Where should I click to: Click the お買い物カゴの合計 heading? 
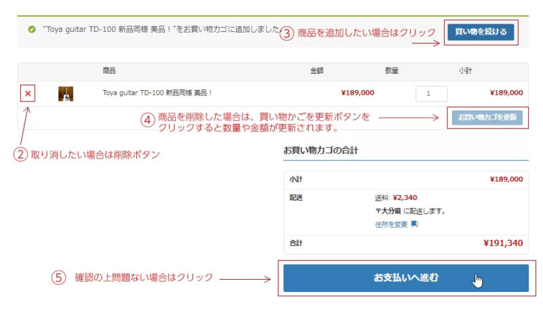[320, 149]
